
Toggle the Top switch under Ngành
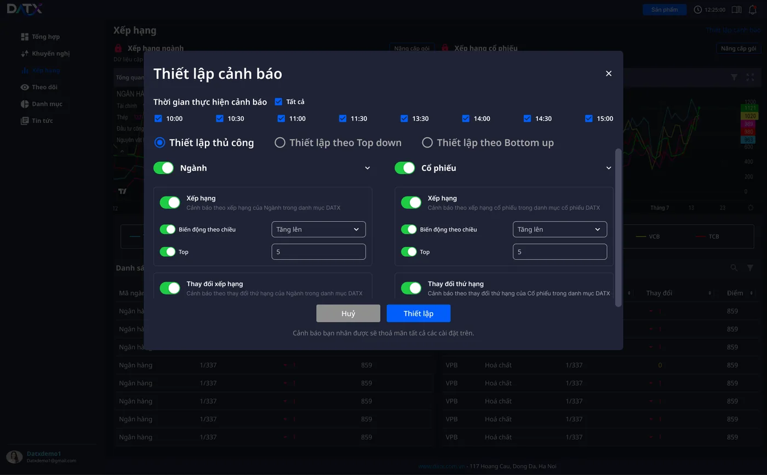pyautogui.click(x=168, y=252)
